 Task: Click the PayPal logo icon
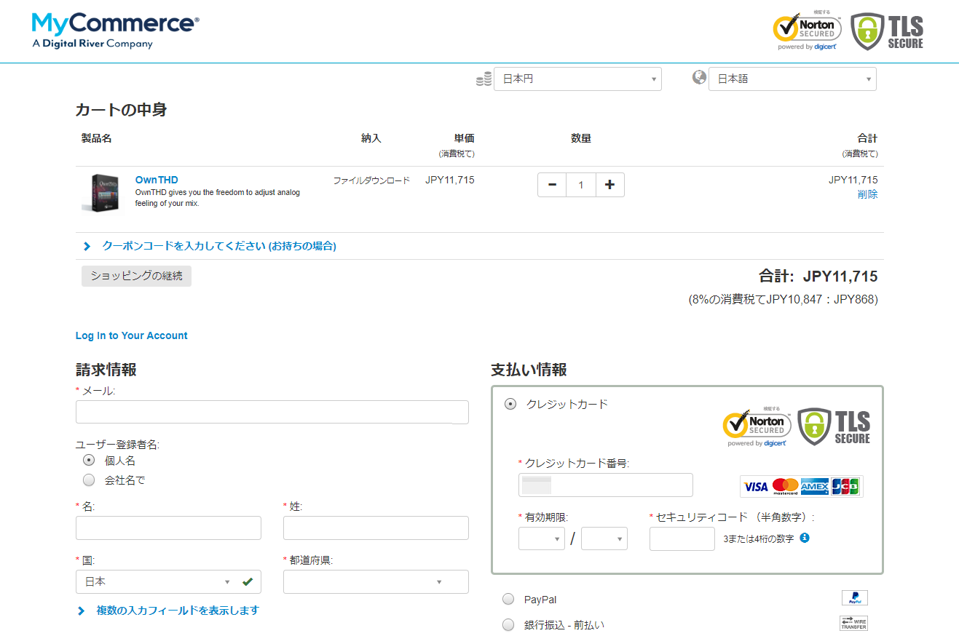coord(855,598)
